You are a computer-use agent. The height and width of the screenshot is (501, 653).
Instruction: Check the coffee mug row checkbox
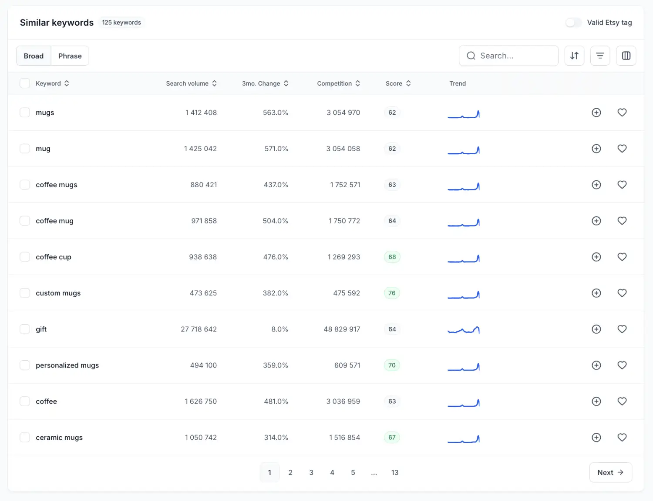point(25,221)
